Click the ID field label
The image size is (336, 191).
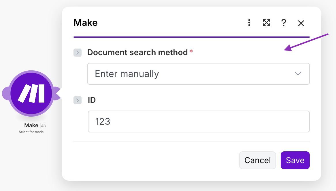92,100
